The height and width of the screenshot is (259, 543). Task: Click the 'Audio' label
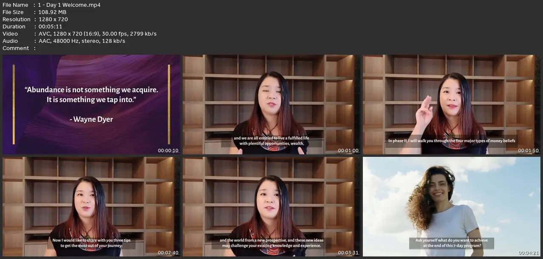click(10, 41)
